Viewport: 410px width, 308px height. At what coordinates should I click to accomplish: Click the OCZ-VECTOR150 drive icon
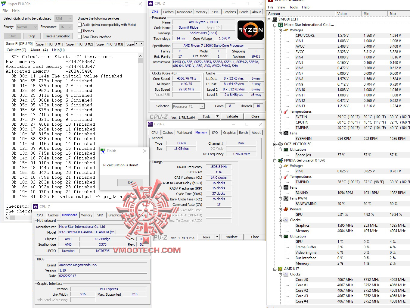tap(281, 144)
